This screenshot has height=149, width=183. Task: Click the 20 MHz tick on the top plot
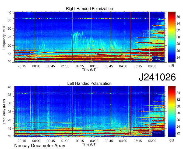(x=9, y=46)
